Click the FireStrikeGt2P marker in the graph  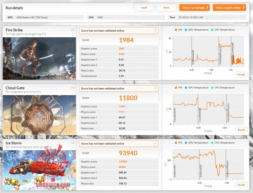pos(193,57)
